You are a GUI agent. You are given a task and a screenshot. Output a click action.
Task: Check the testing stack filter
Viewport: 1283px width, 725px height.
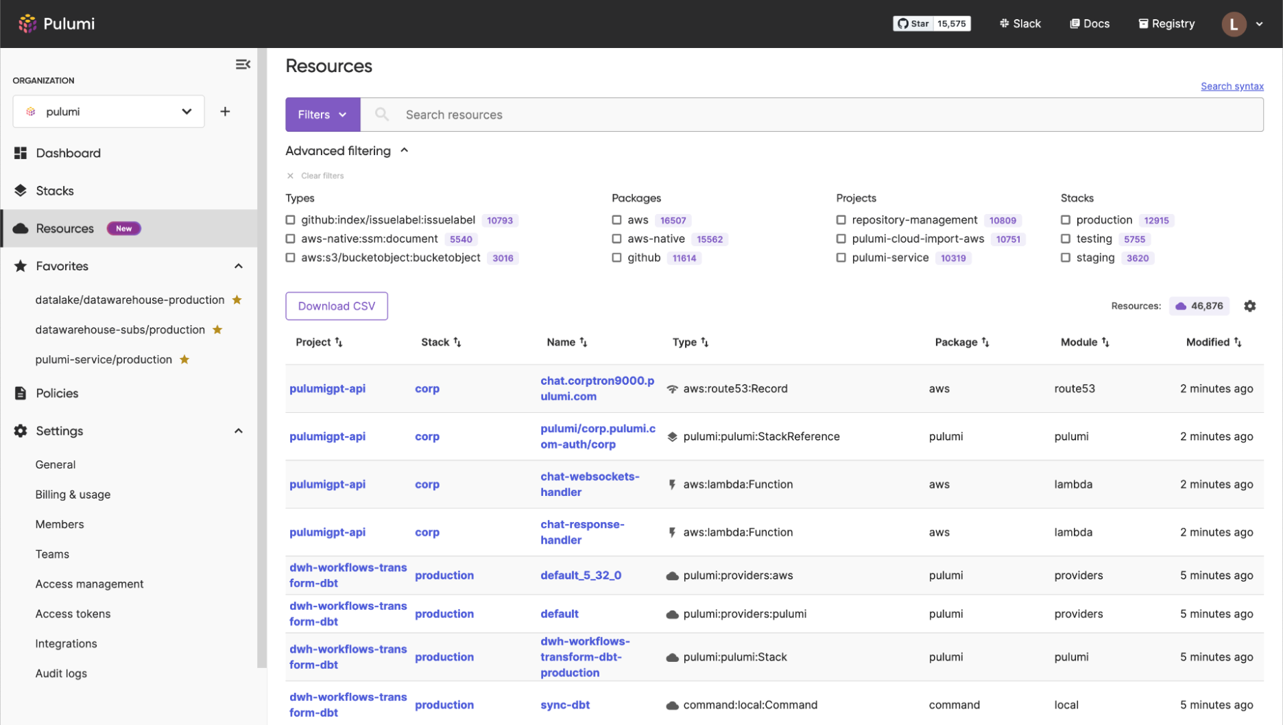point(1066,239)
